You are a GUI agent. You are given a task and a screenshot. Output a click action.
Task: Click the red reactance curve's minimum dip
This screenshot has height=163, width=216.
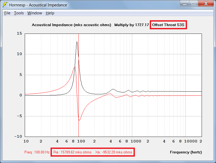coord(79,120)
